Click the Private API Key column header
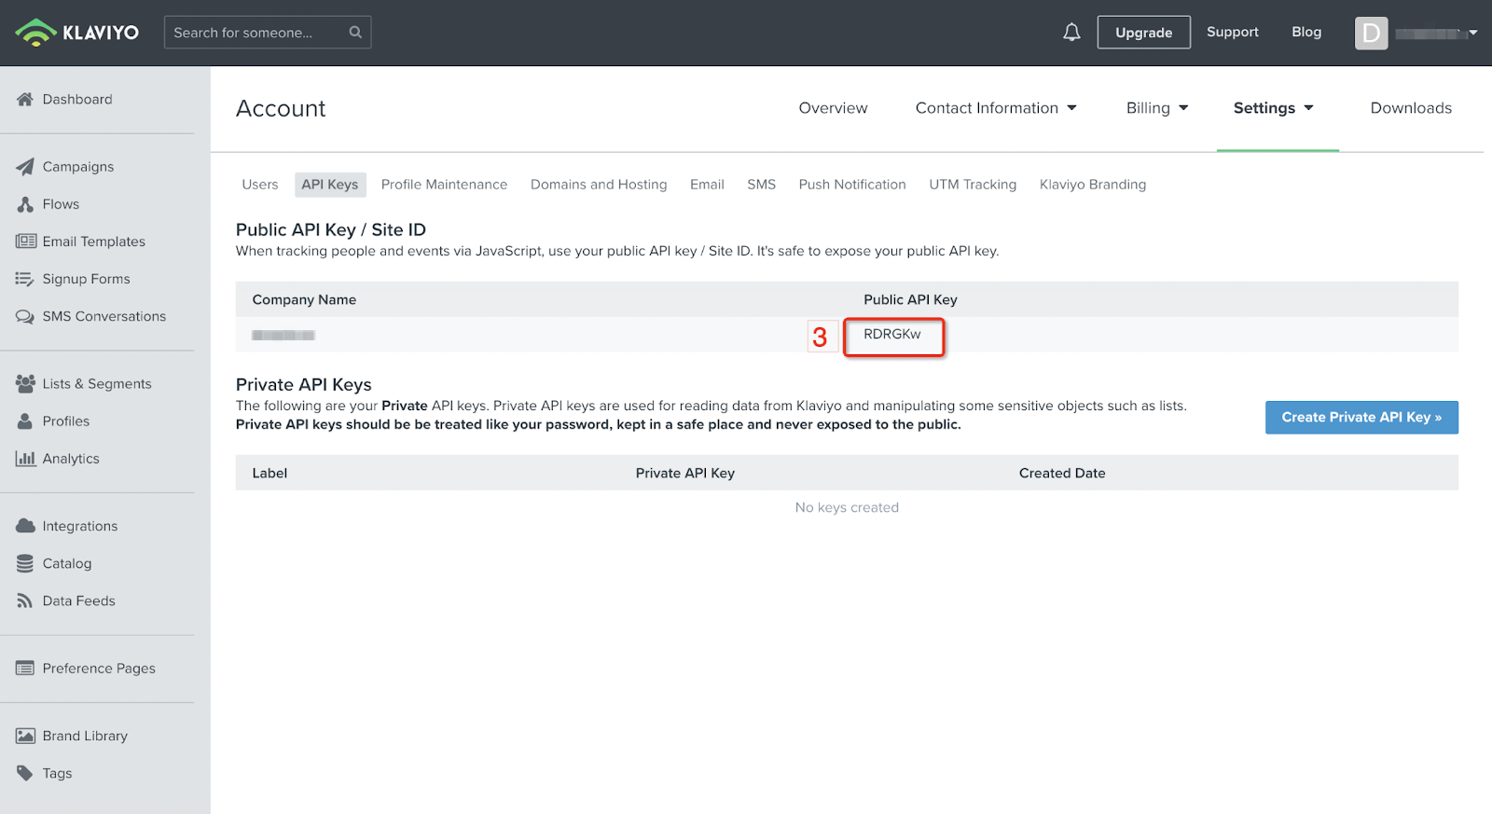This screenshot has width=1492, height=814. tap(685, 473)
